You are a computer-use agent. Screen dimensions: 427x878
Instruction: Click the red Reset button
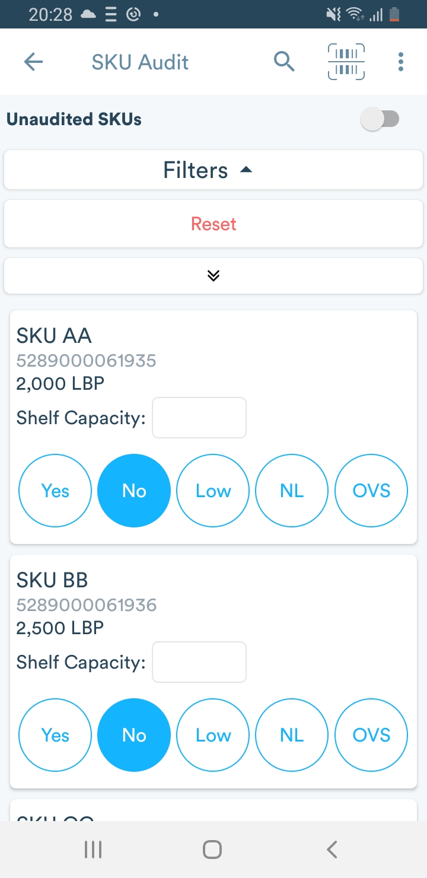coord(213,224)
